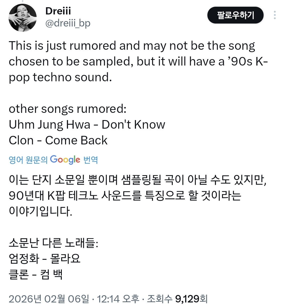Viewport: 289px width, 307px height.
Task: Click the 영어 원문의 label text
Action: pyautogui.click(x=28, y=160)
